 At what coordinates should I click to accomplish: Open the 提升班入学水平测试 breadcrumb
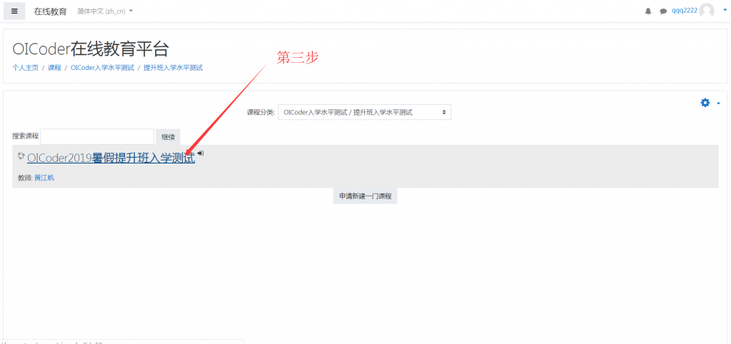pyautogui.click(x=173, y=68)
